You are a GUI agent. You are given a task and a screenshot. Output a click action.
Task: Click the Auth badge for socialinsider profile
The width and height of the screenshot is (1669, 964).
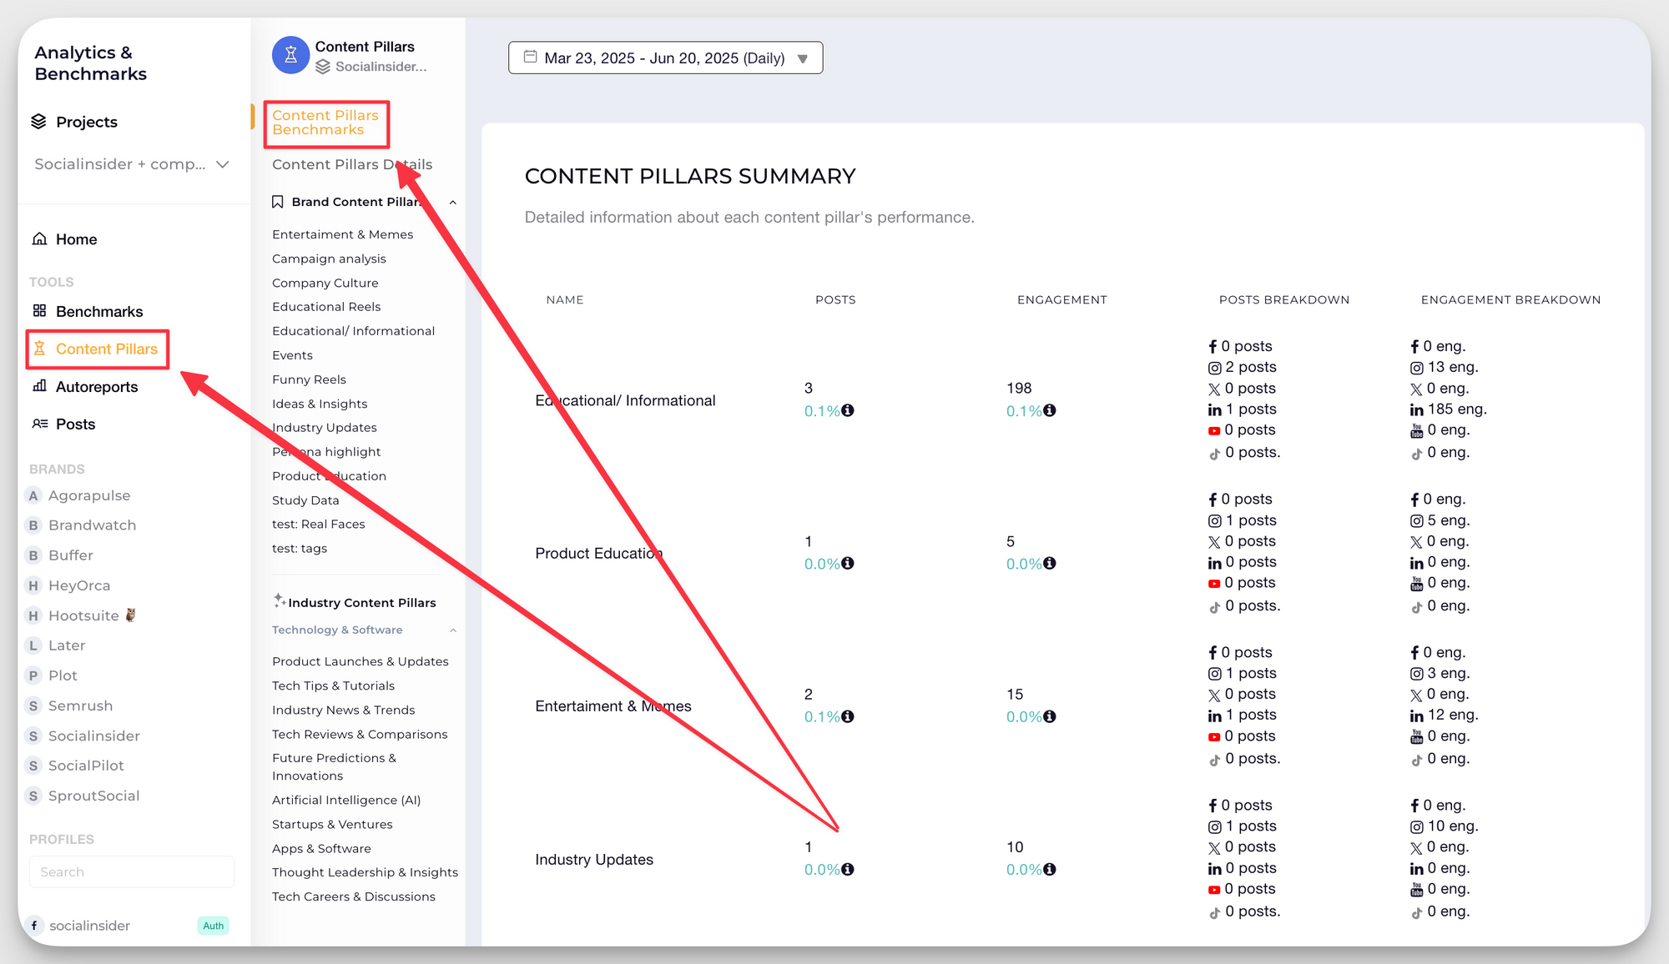tap(214, 926)
